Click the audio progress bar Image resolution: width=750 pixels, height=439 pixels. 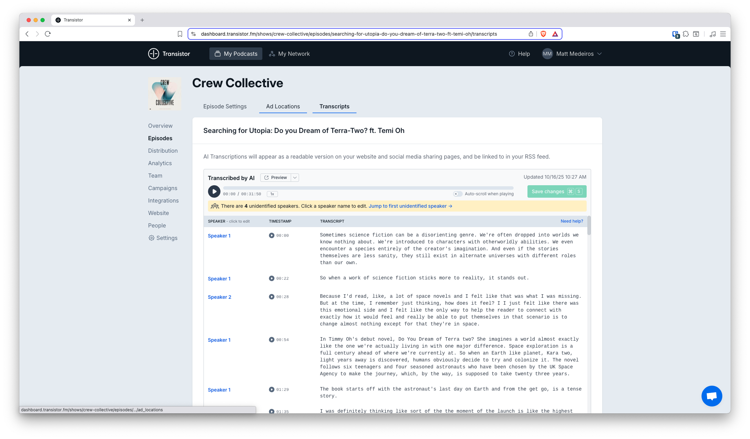click(x=368, y=188)
